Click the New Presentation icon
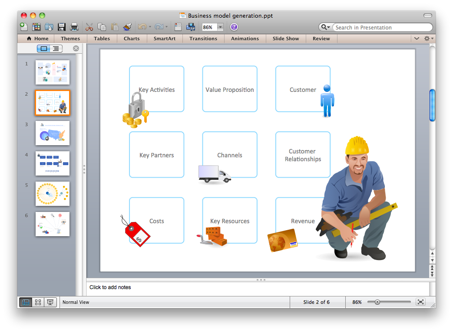This screenshot has height=332, width=453. point(23,27)
